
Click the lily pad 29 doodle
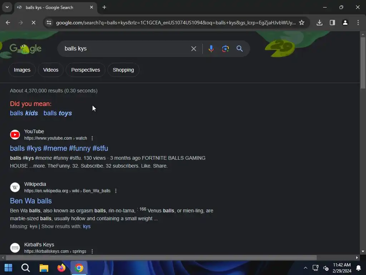click(280, 48)
